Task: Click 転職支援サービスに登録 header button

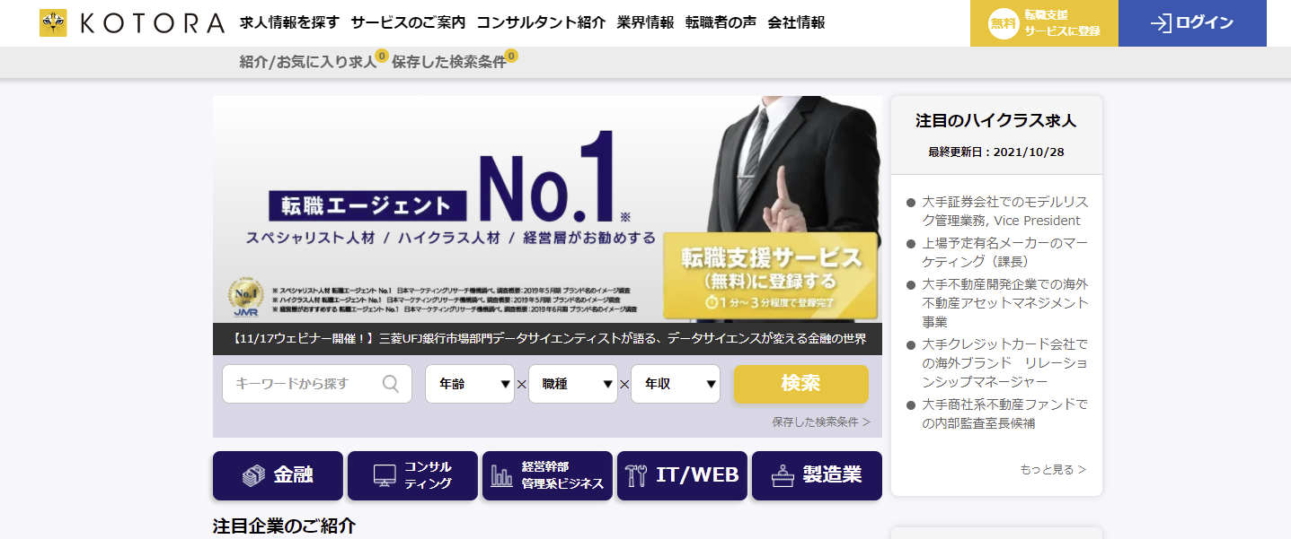Action: 1044,23
